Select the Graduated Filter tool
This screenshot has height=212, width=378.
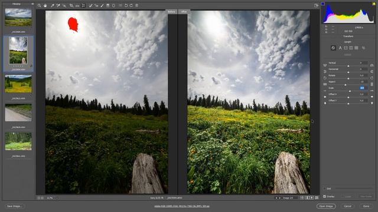(107, 5)
